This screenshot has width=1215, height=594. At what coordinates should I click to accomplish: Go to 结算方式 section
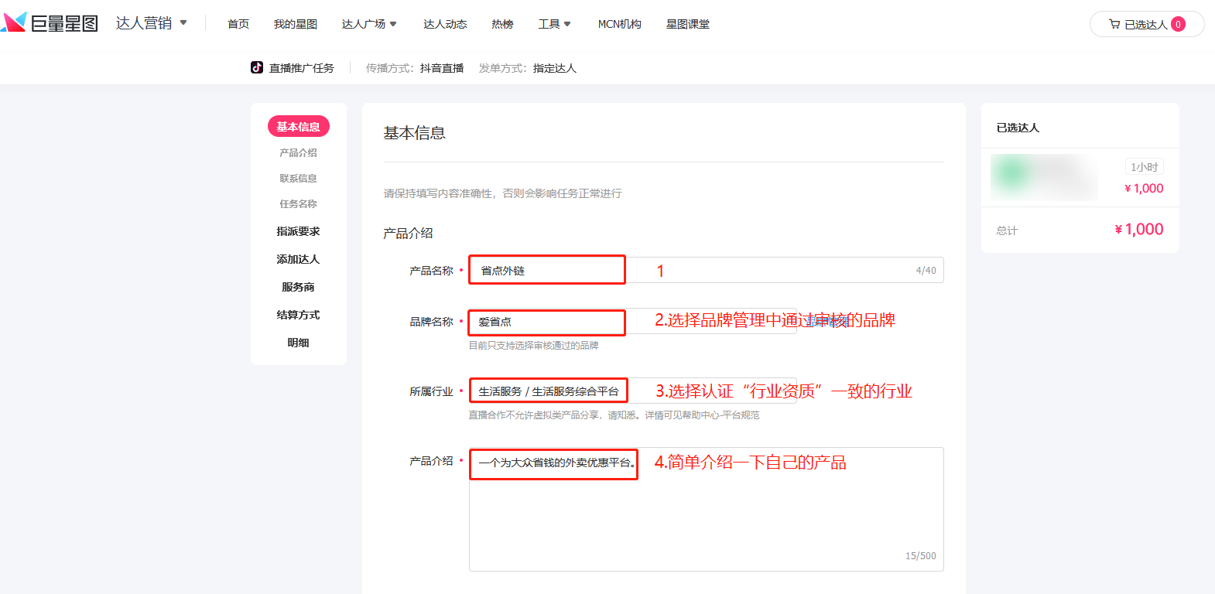point(299,315)
